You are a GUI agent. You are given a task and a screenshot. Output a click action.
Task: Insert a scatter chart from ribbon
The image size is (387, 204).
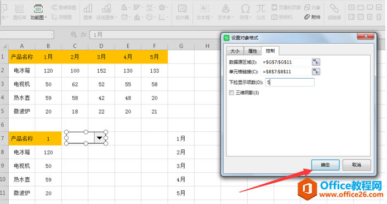(x=163, y=17)
